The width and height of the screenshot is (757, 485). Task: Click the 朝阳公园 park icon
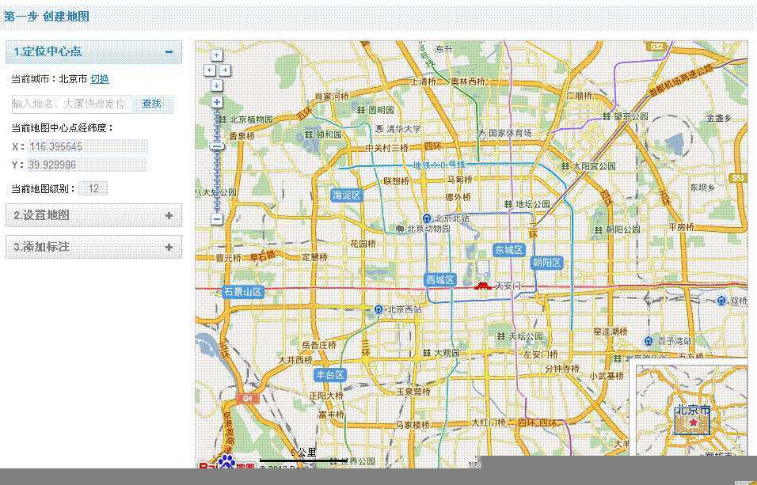click(599, 229)
